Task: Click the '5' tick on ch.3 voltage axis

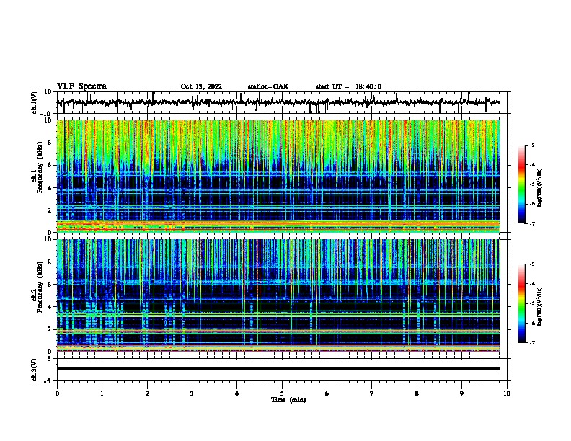Action: pyautogui.click(x=50, y=359)
